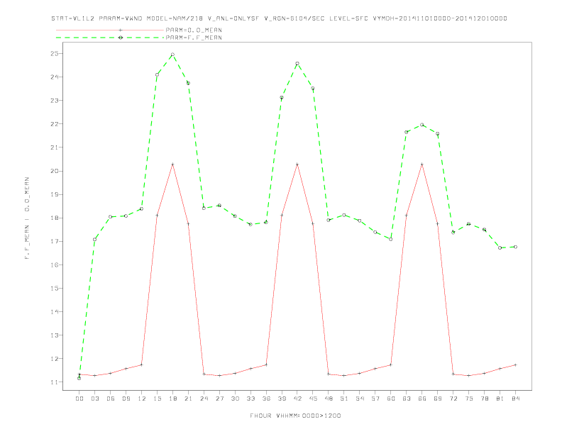Click the PARM=O.O_MEAN legend label

[194, 30]
